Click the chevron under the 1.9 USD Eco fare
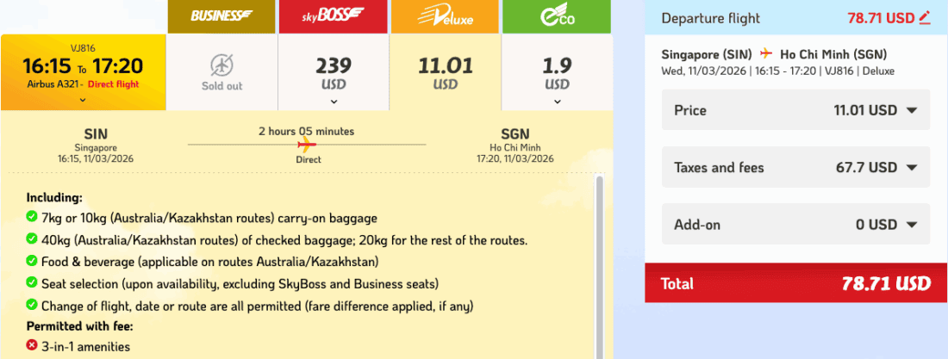Viewport: 948px width, 359px height. pyautogui.click(x=557, y=101)
